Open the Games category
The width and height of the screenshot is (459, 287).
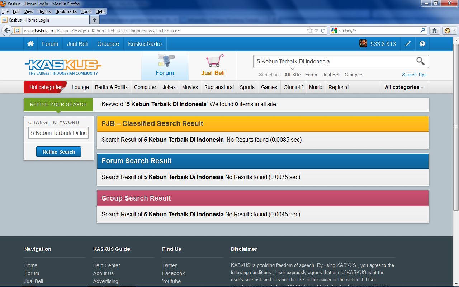[269, 87]
